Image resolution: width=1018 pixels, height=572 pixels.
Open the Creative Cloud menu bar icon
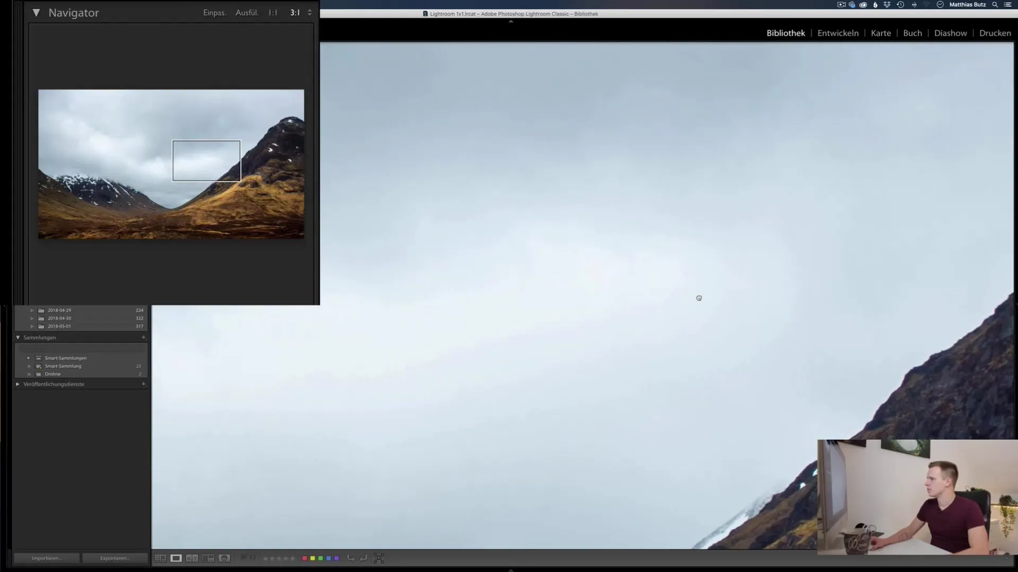pos(863,5)
